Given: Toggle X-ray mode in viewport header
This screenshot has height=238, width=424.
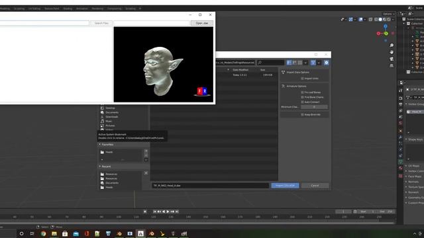Looking at the screenshot, I should point(370,19).
